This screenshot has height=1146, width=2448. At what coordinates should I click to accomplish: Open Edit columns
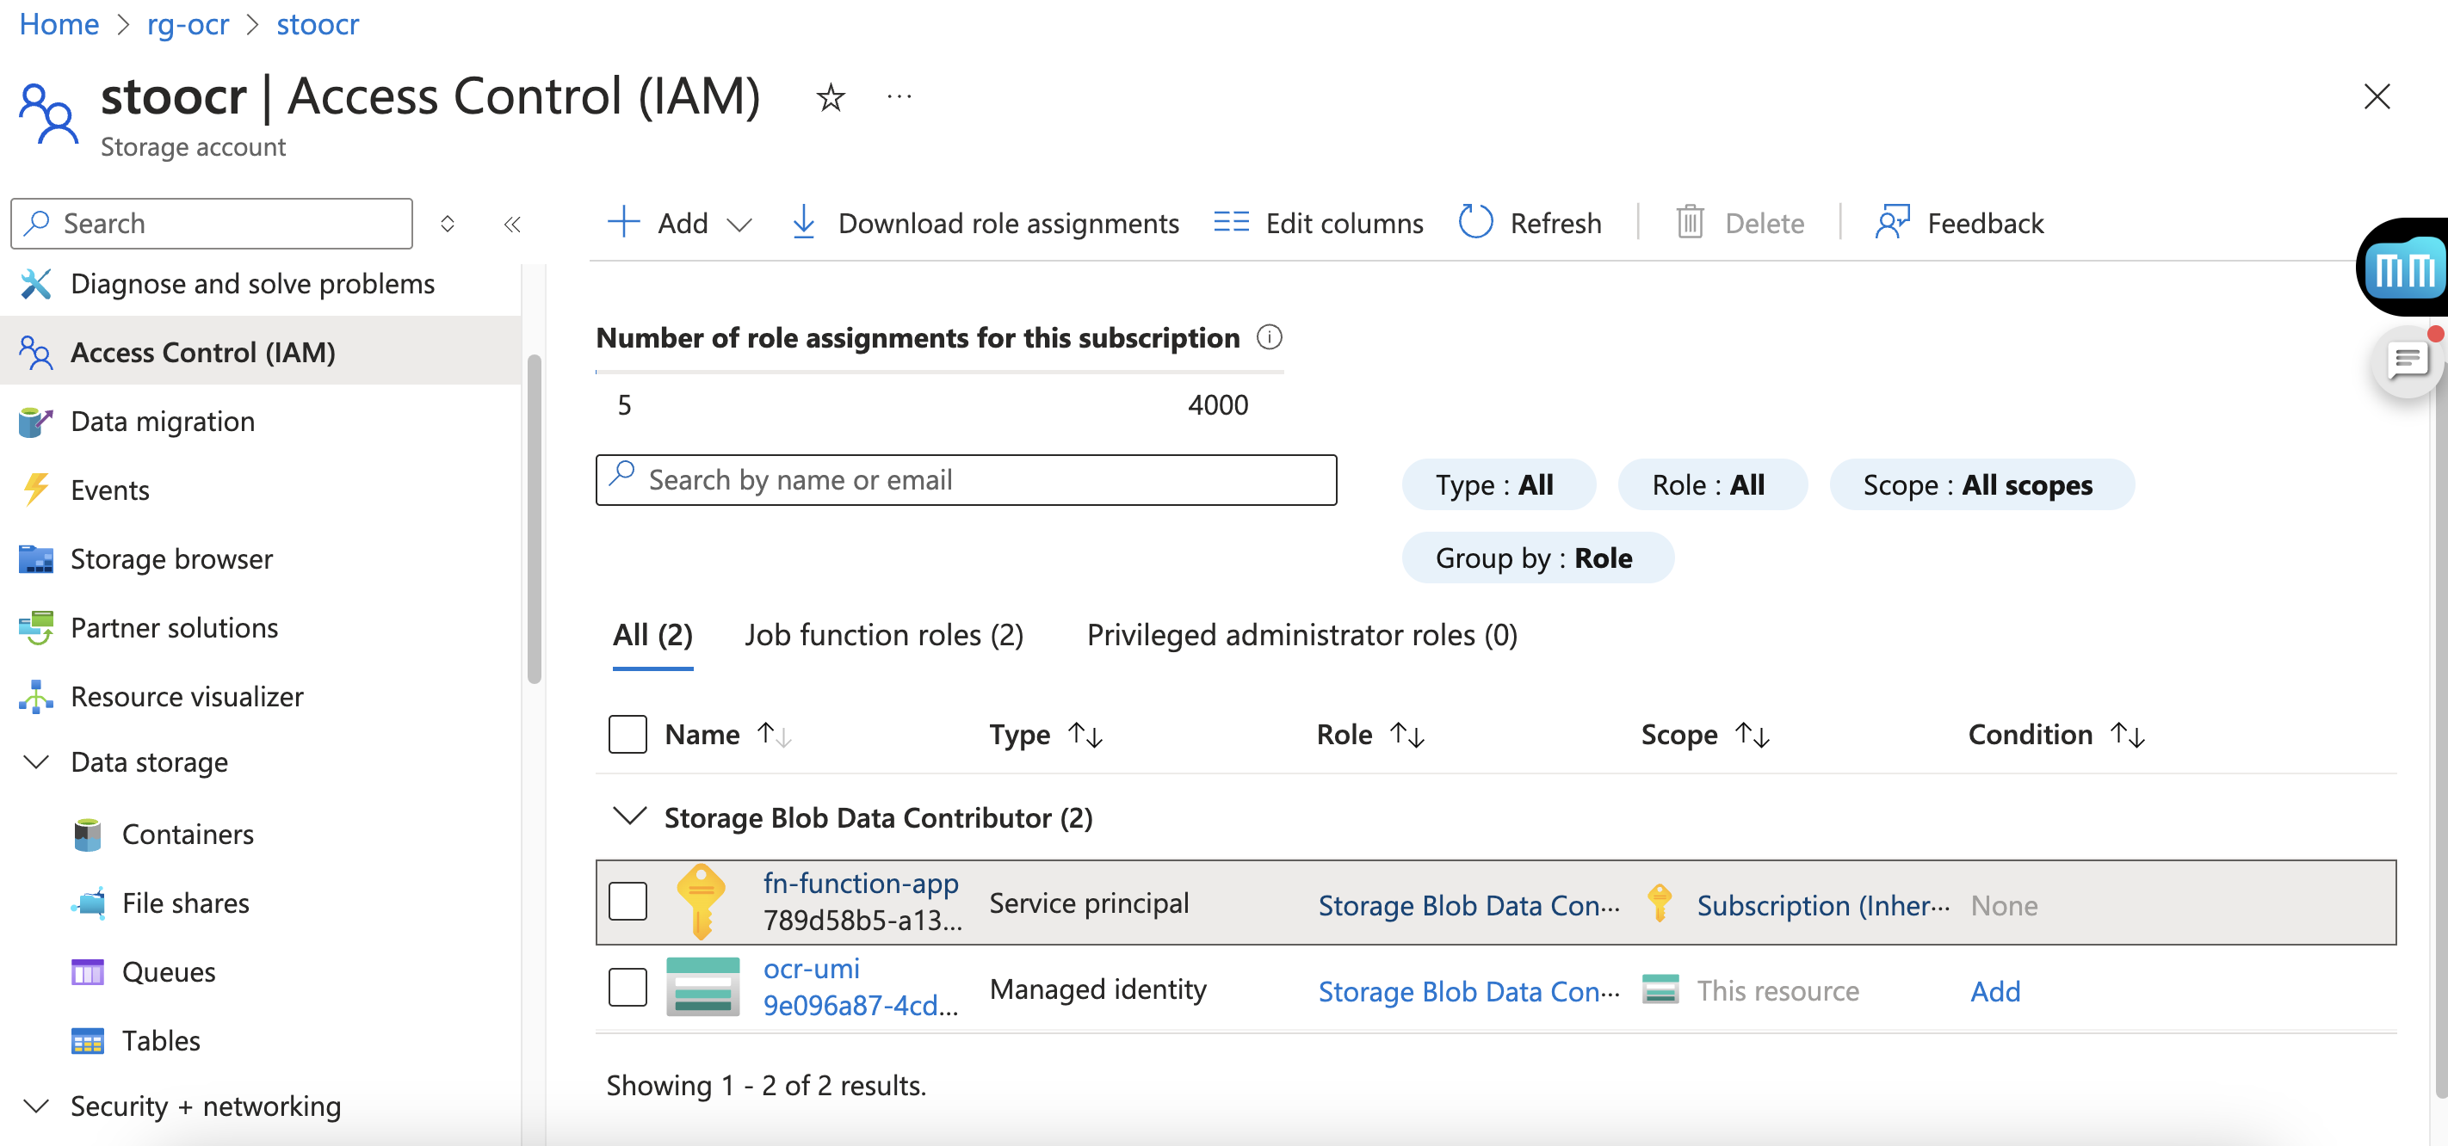1318,224
